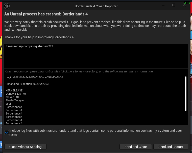
Task: Close the Crash Reporter with X icon
Action: (184, 5)
